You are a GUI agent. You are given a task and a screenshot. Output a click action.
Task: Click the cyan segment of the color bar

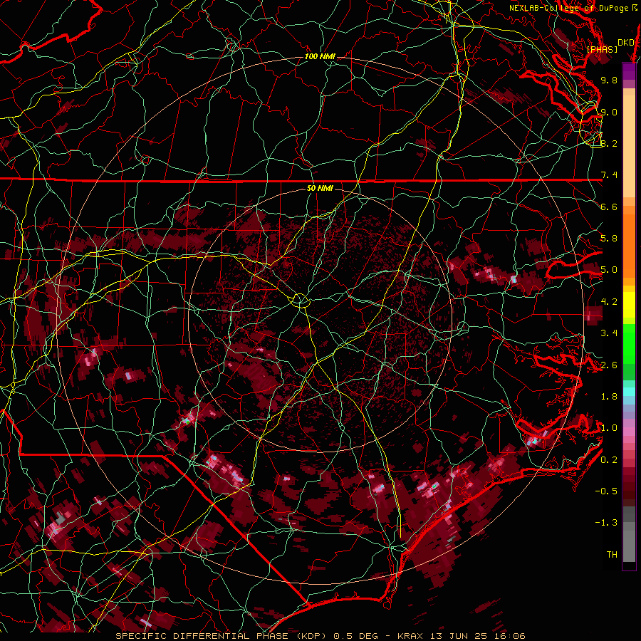[629, 392]
